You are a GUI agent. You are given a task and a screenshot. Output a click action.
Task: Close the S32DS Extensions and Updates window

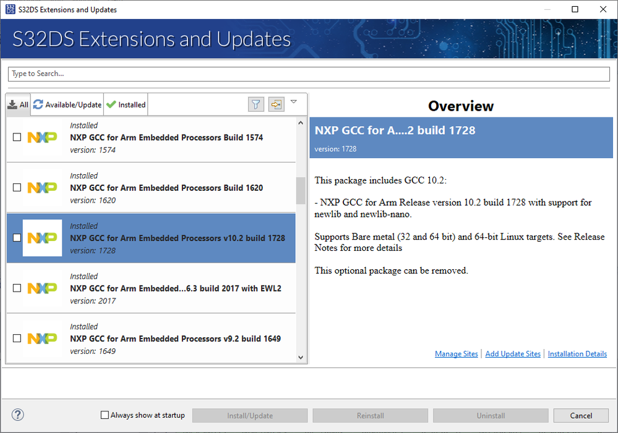click(x=603, y=9)
